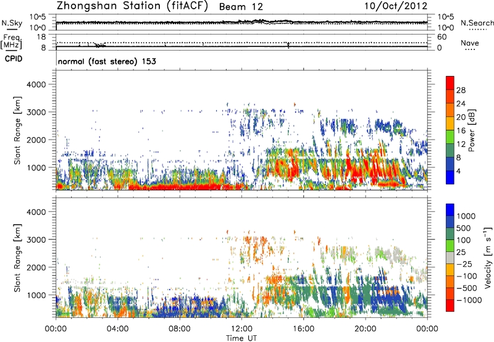Click the "12:00" time tick label
This screenshot has height=342, width=494.
[x=241, y=329]
